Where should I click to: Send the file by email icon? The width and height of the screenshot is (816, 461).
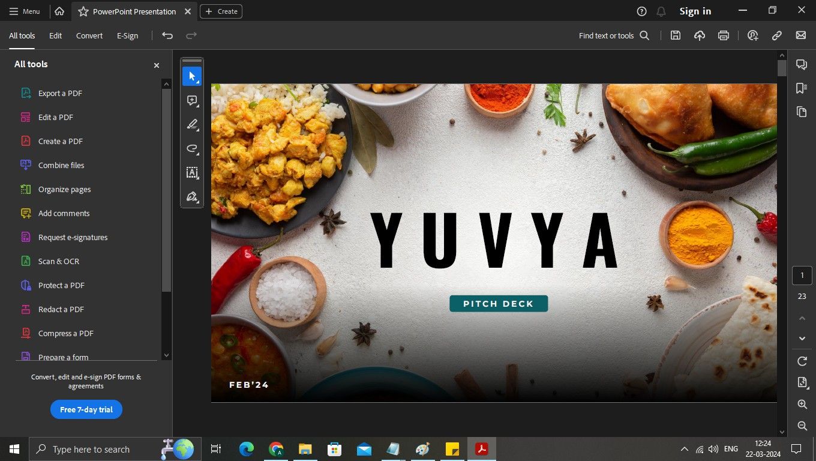pos(801,35)
